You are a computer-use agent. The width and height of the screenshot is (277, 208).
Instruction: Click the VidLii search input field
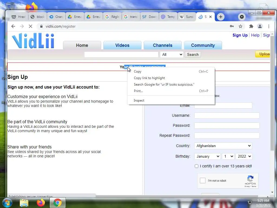coord(121,54)
